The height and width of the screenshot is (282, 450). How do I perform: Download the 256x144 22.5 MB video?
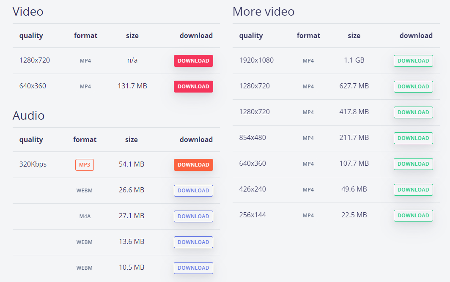coord(413,216)
